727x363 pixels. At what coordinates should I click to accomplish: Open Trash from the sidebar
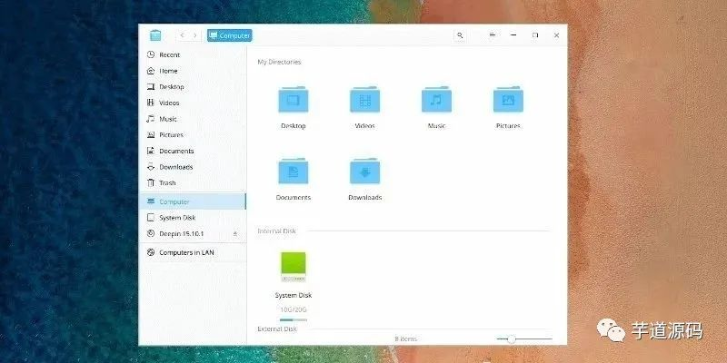click(x=193, y=183)
